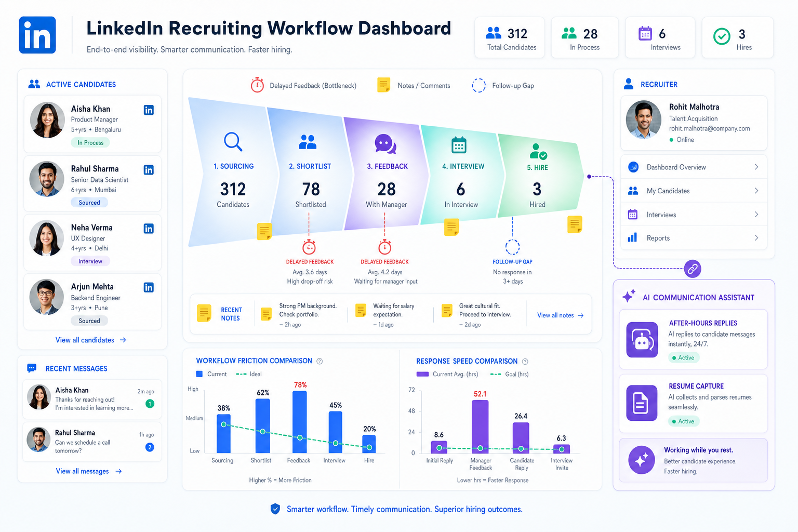798x532 pixels.
Task: Open sticky note under Sourcing stage
Action: 264,231
